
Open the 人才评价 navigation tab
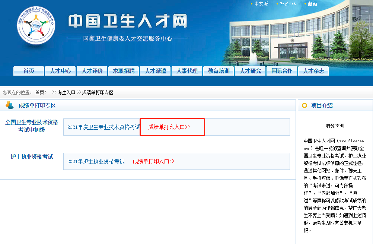[92, 71]
